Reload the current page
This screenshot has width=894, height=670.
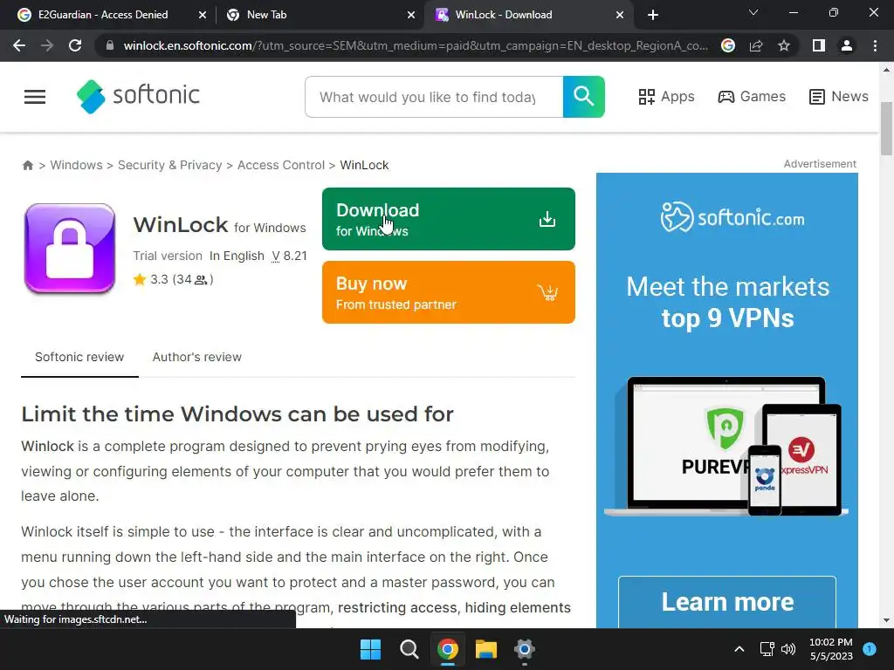(75, 45)
